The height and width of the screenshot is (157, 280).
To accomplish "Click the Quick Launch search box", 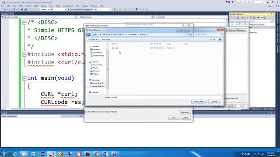I will click(x=250, y=2).
